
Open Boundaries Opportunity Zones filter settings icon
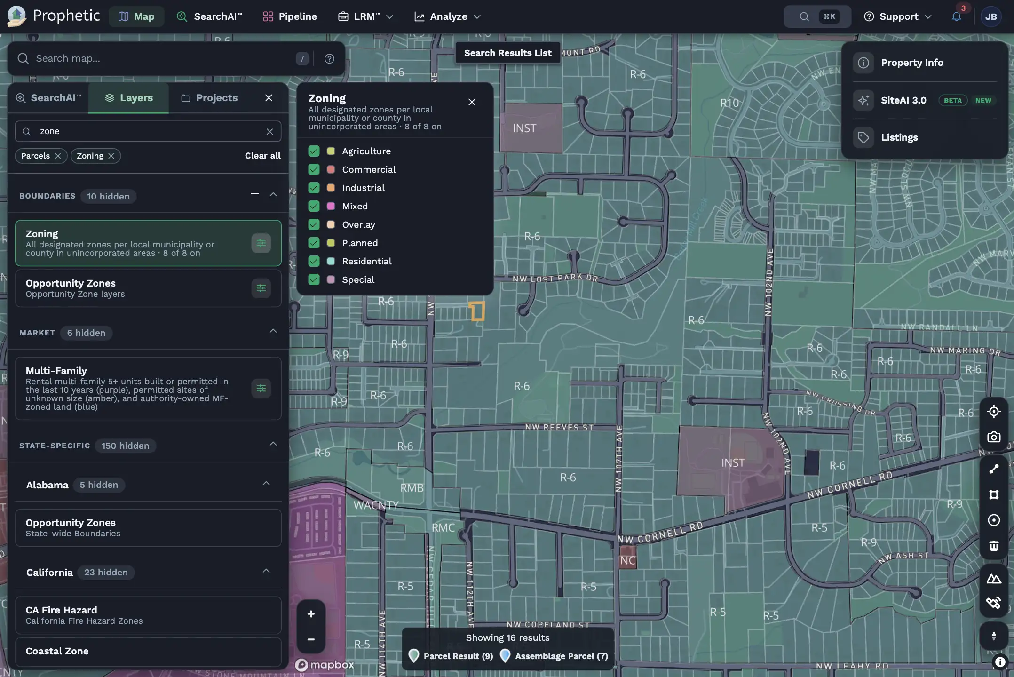point(261,288)
